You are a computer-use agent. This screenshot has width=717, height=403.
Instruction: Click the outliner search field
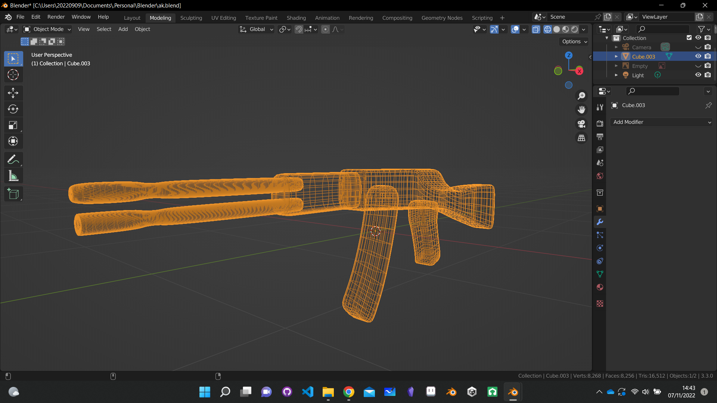click(x=662, y=29)
